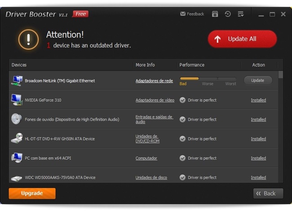Click the Action column header
Image resolution: width=292 pixels, height=211 pixels.
tap(258, 65)
